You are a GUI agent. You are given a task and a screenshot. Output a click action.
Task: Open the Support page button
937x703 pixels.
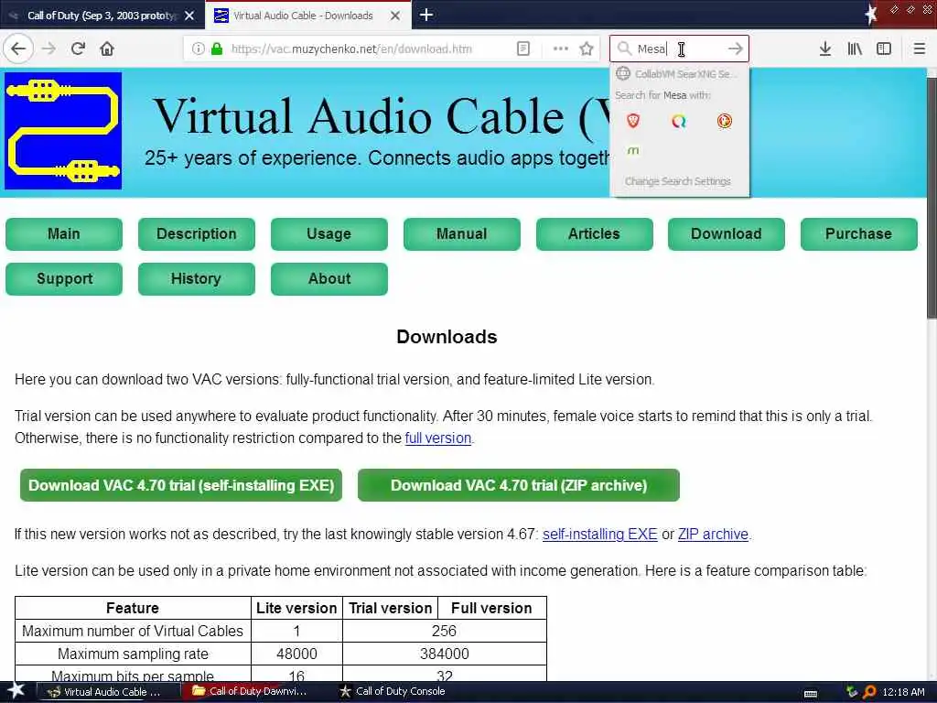tap(64, 278)
